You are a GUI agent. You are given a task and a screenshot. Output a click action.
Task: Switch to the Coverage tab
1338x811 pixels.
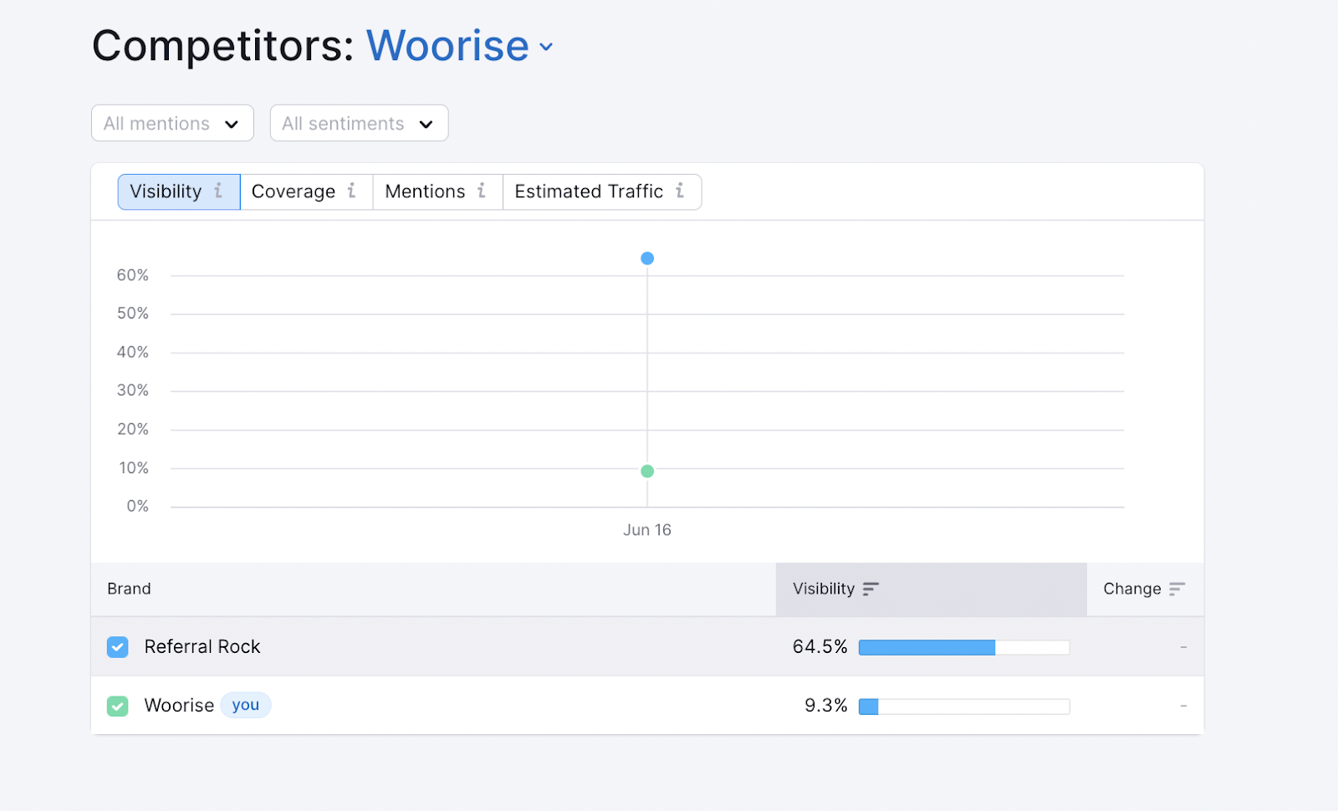294,191
